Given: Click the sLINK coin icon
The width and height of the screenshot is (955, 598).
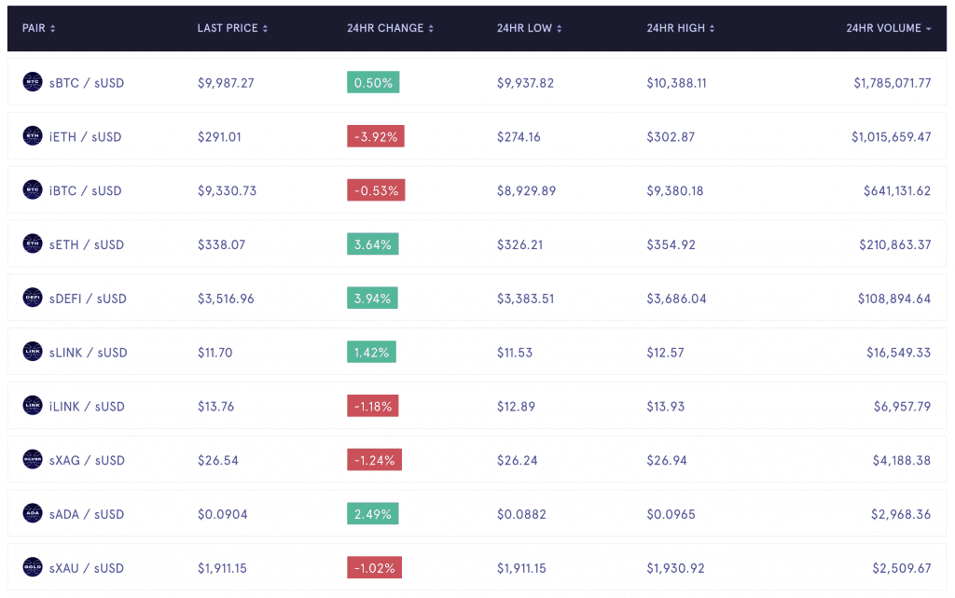Looking at the screenshot, I should [33, 353].
